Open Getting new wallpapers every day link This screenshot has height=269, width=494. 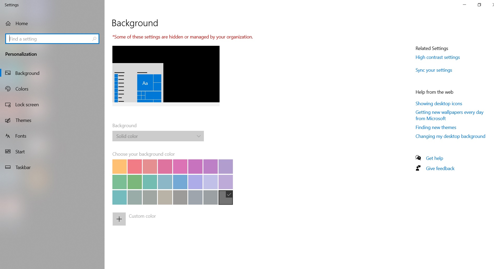(449, 115)
